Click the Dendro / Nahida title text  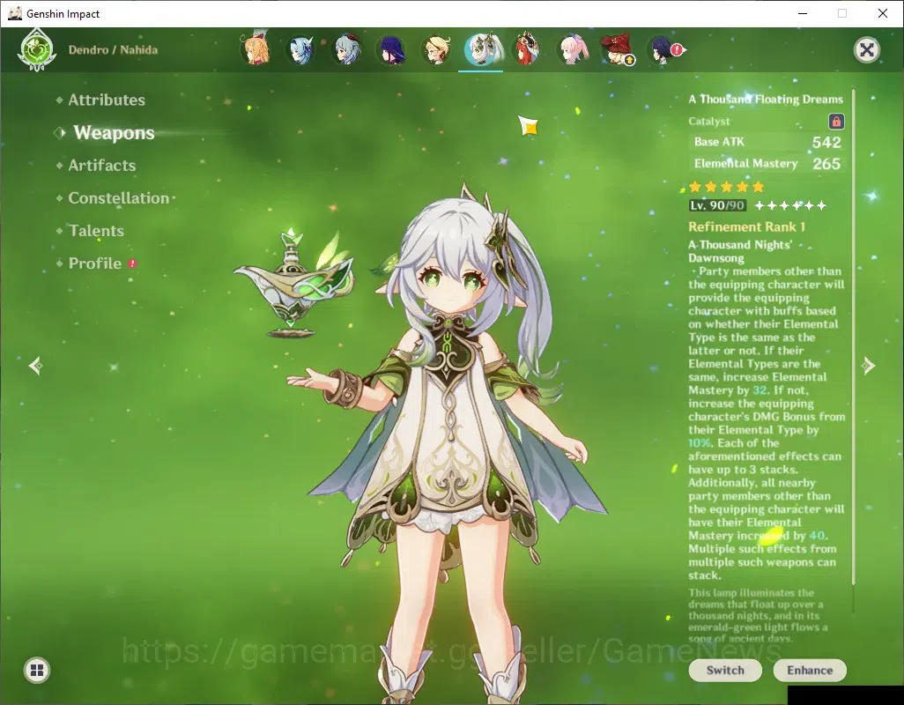(x=113, y=49)
